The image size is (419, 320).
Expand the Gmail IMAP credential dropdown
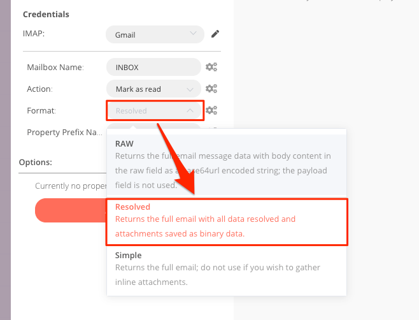(x=155, y=34)
